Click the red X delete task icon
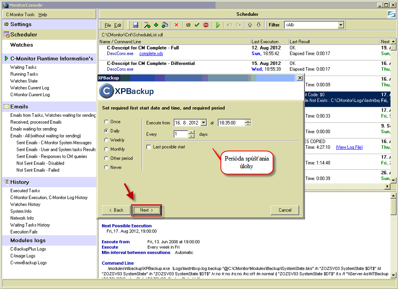Viewport: 398px width, 289px height. click(177, 25)
